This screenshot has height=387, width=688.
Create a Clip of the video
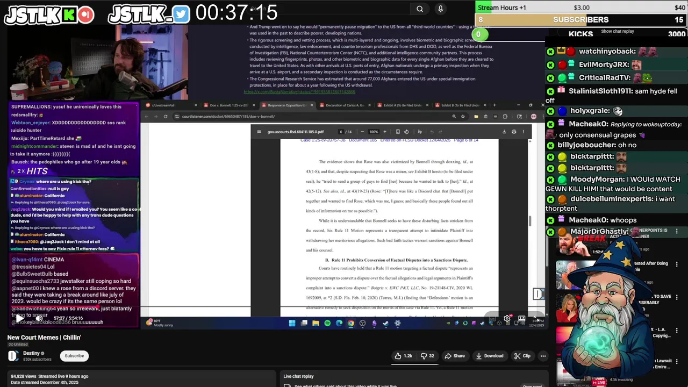(522, 356)
